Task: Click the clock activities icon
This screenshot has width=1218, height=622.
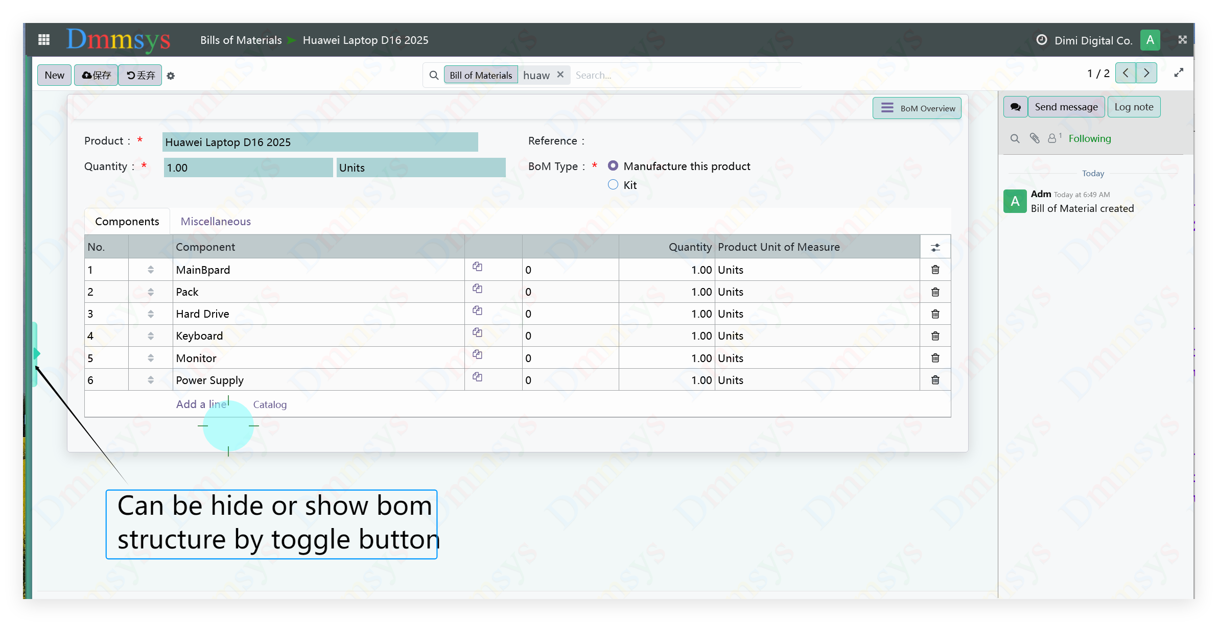Action: coord(1041,40)
